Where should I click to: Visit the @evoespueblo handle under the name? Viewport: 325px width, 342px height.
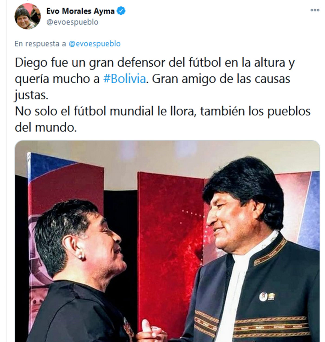(x=73, y=22)
